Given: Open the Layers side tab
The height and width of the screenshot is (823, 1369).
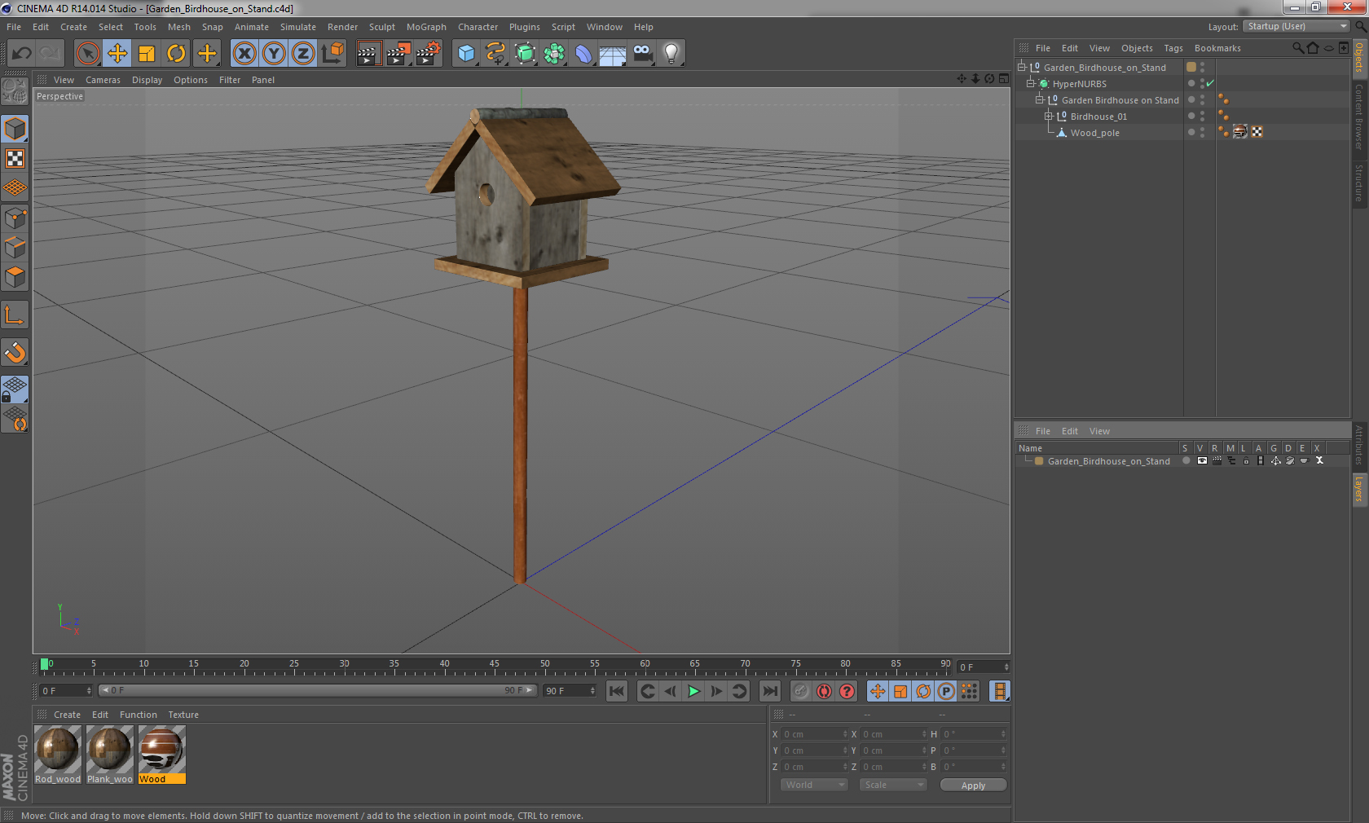Looking at the screenshot, I should pyautogui.click(x=1359, y=489).
